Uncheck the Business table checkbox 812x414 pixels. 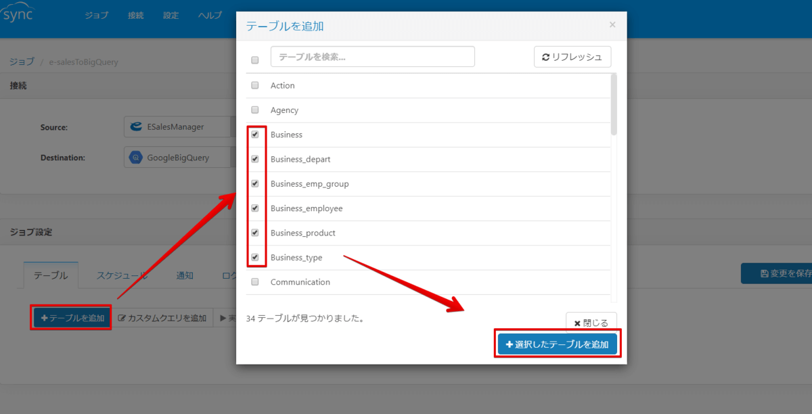click(x=255, y=135)
